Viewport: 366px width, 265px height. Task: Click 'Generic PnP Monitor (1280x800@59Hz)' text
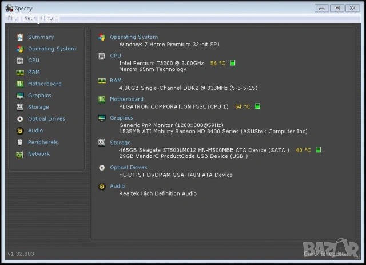[172, 125]
